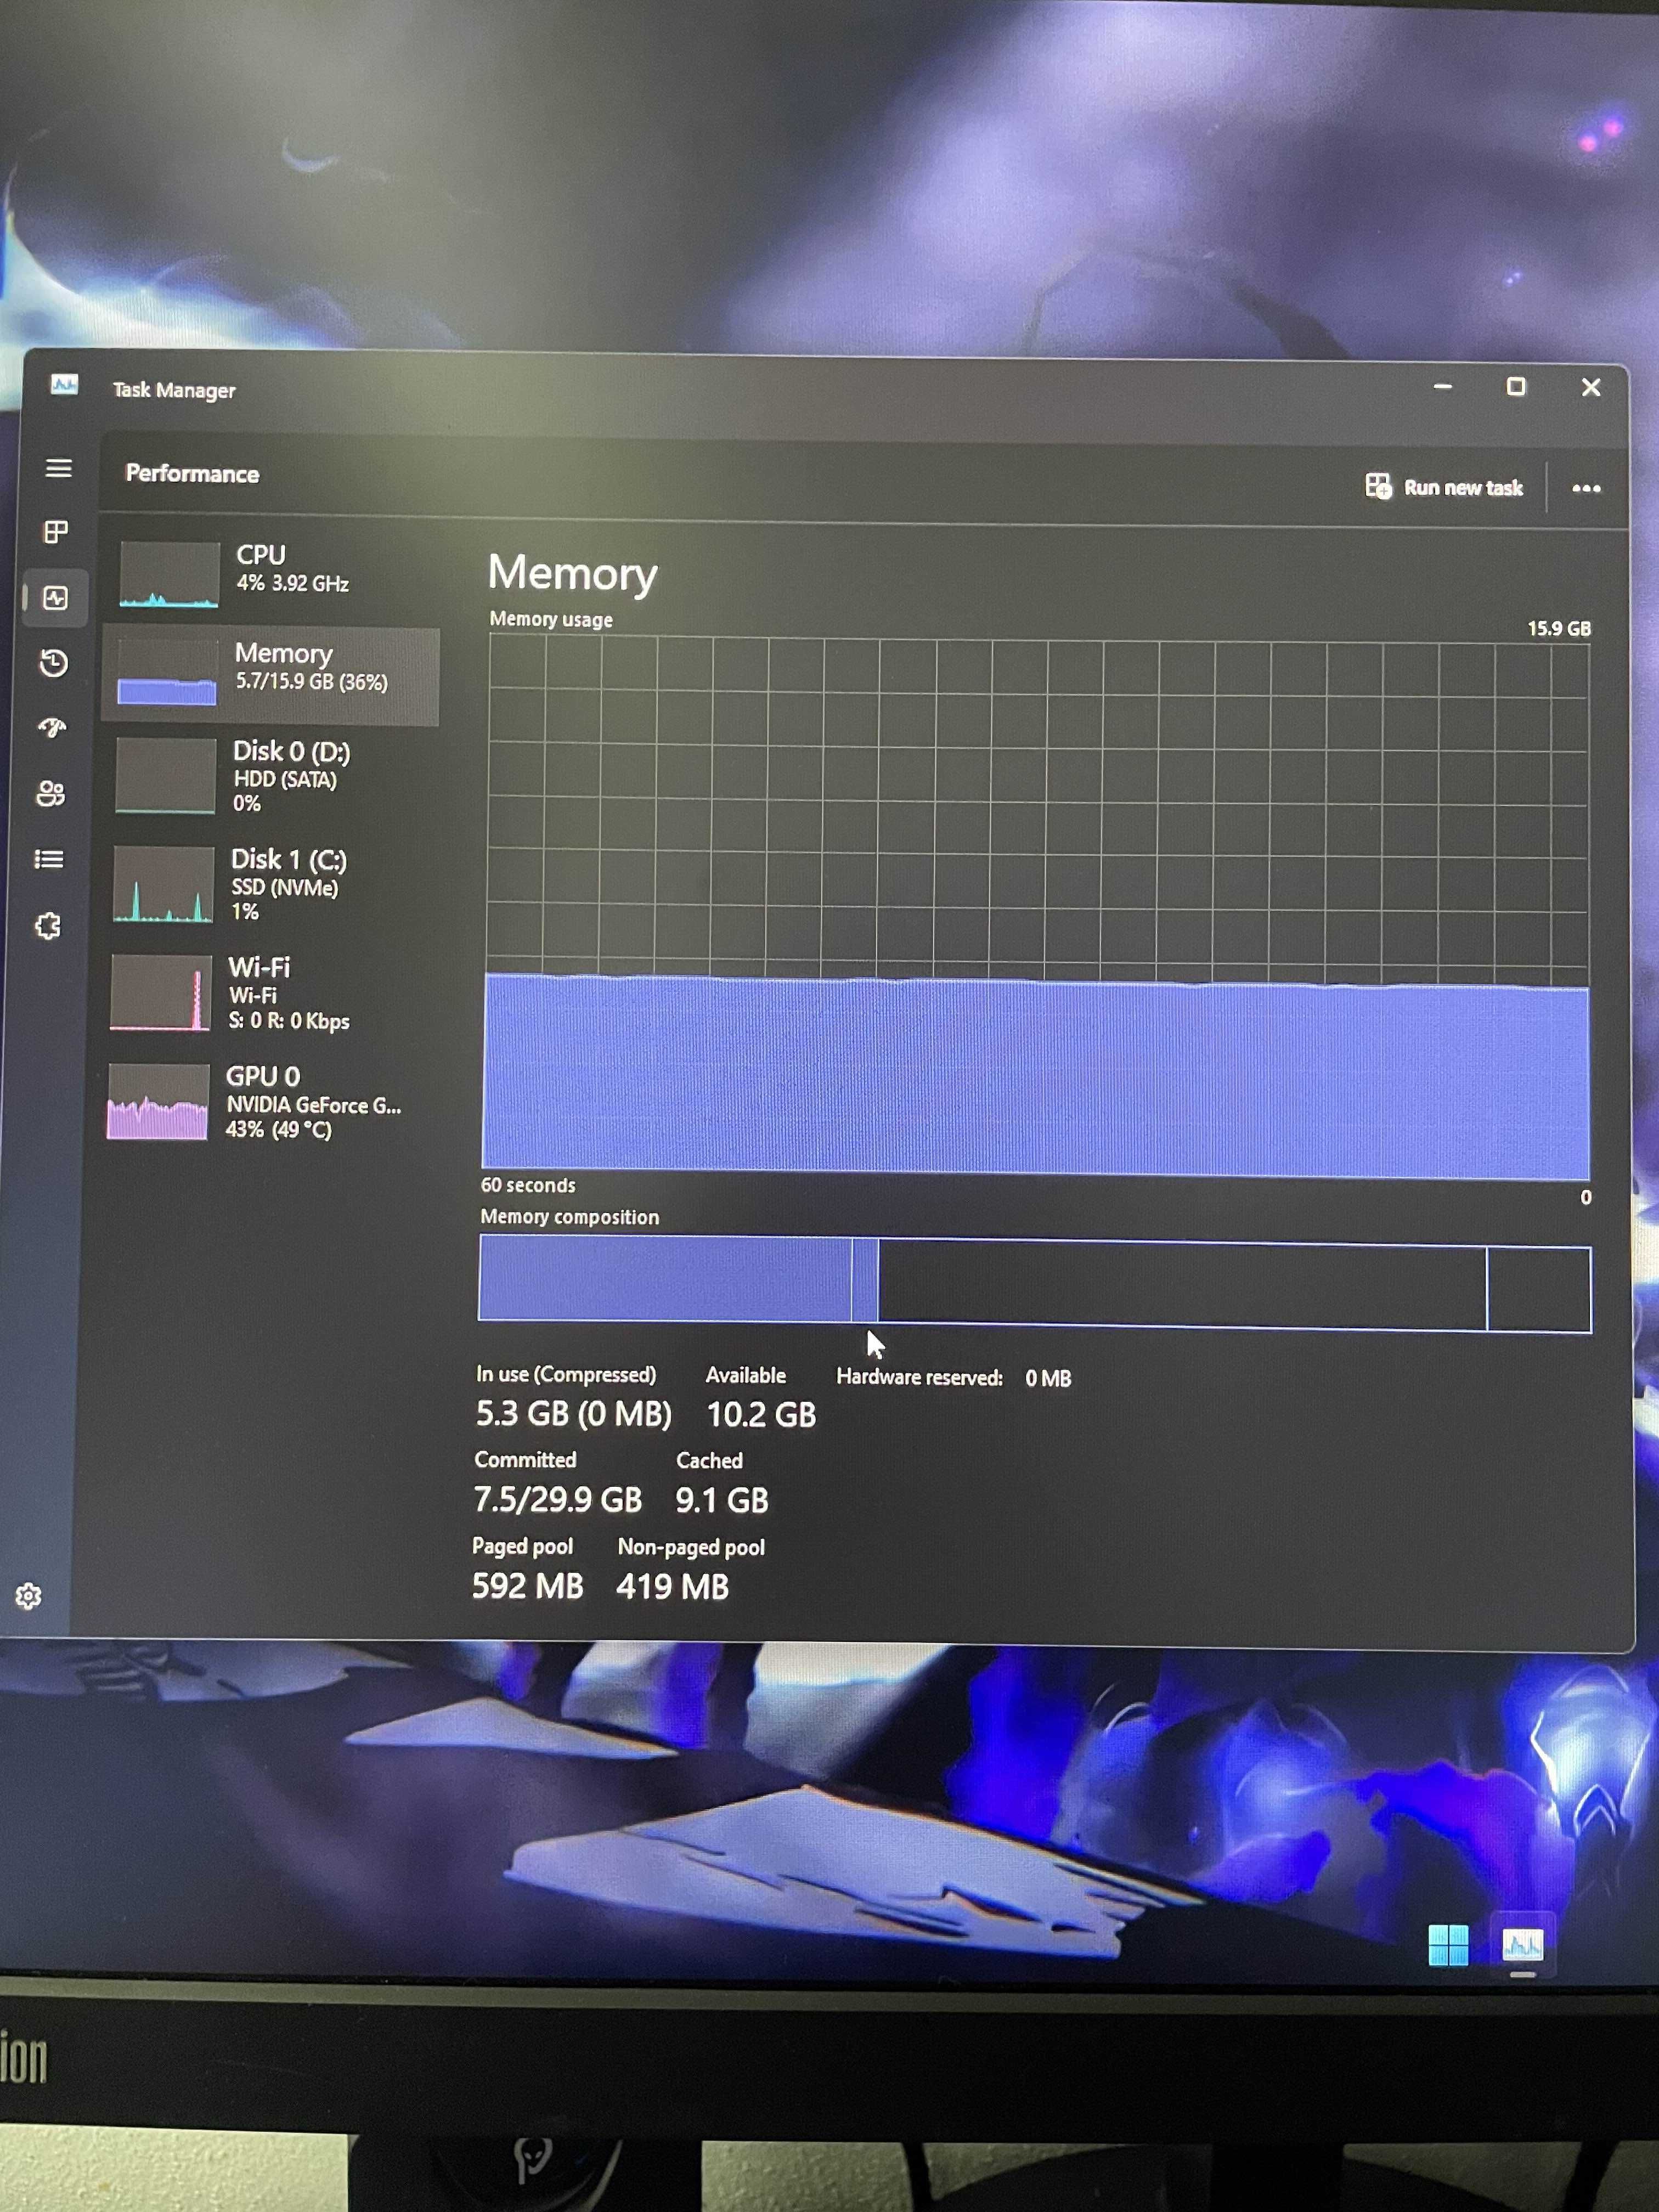Open Services page puzzle icon
Image resolution: width=1659 pixels, height=2212 pixels.
[47, 926]
